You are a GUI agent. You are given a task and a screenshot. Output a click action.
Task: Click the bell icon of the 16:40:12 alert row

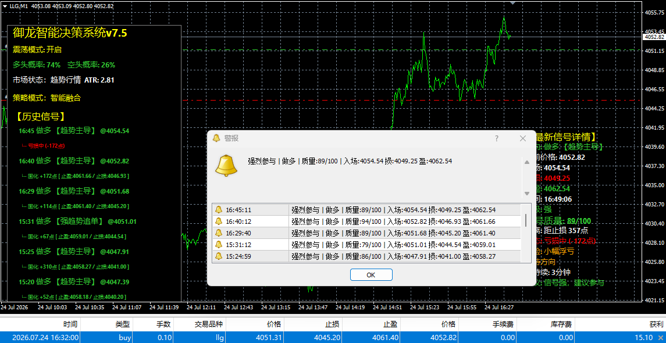(219, 221)
